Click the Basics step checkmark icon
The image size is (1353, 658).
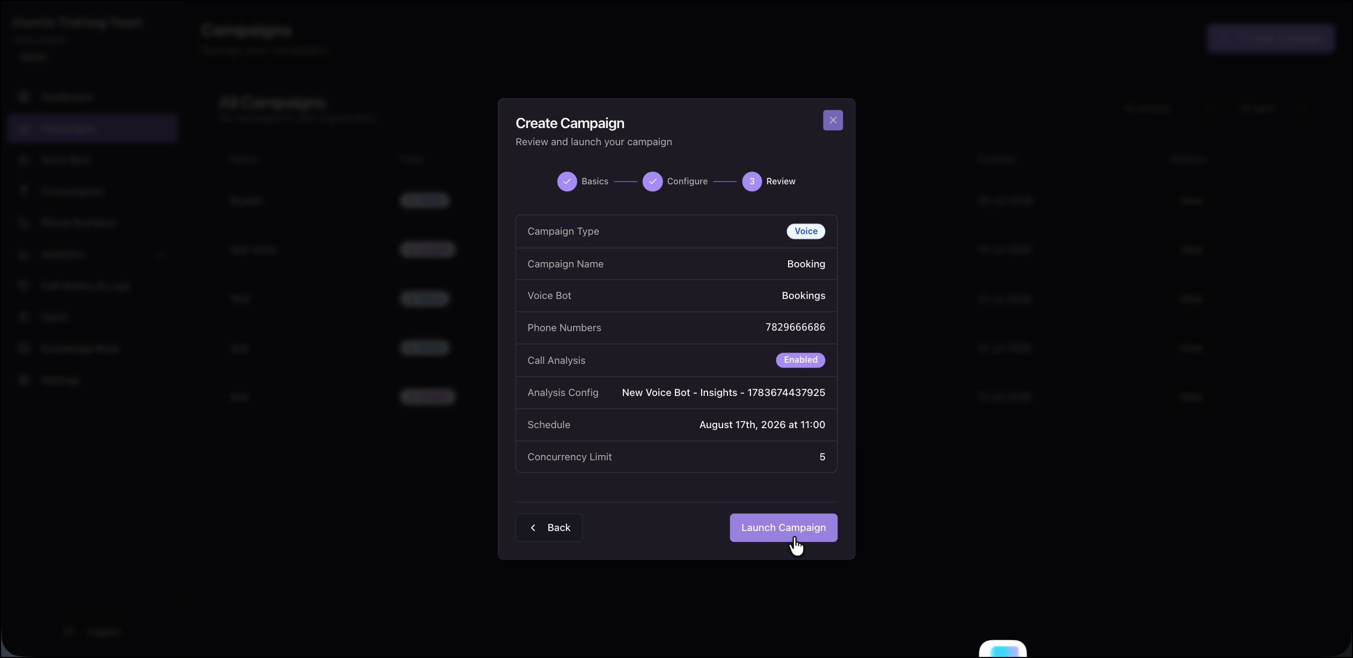[x=567, y=181]
